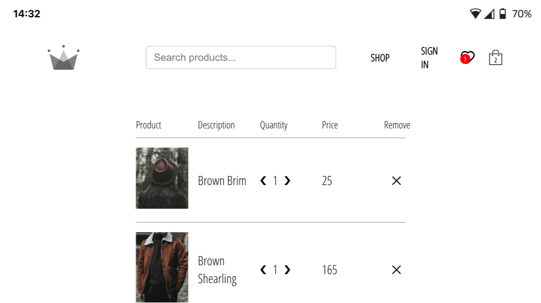Viewport: 541px width, 303px height.
Task: Open the wishlist heart icon
Action: click(467, 58)
